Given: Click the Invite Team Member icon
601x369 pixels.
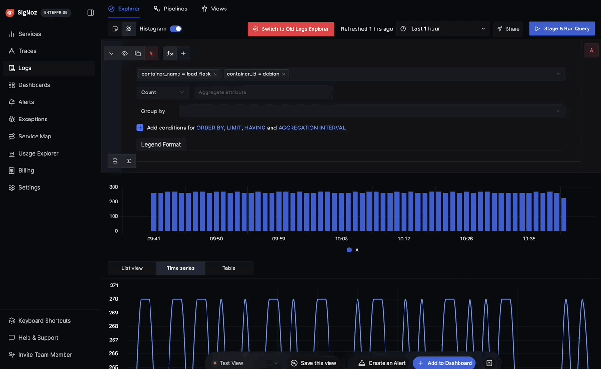Looking at the screenshot, I should coord(12,355).
